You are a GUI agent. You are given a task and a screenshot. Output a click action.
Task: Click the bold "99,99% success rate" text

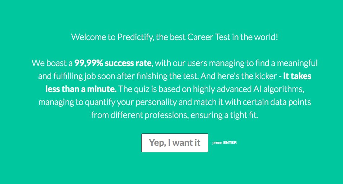(x=113, y=63)
